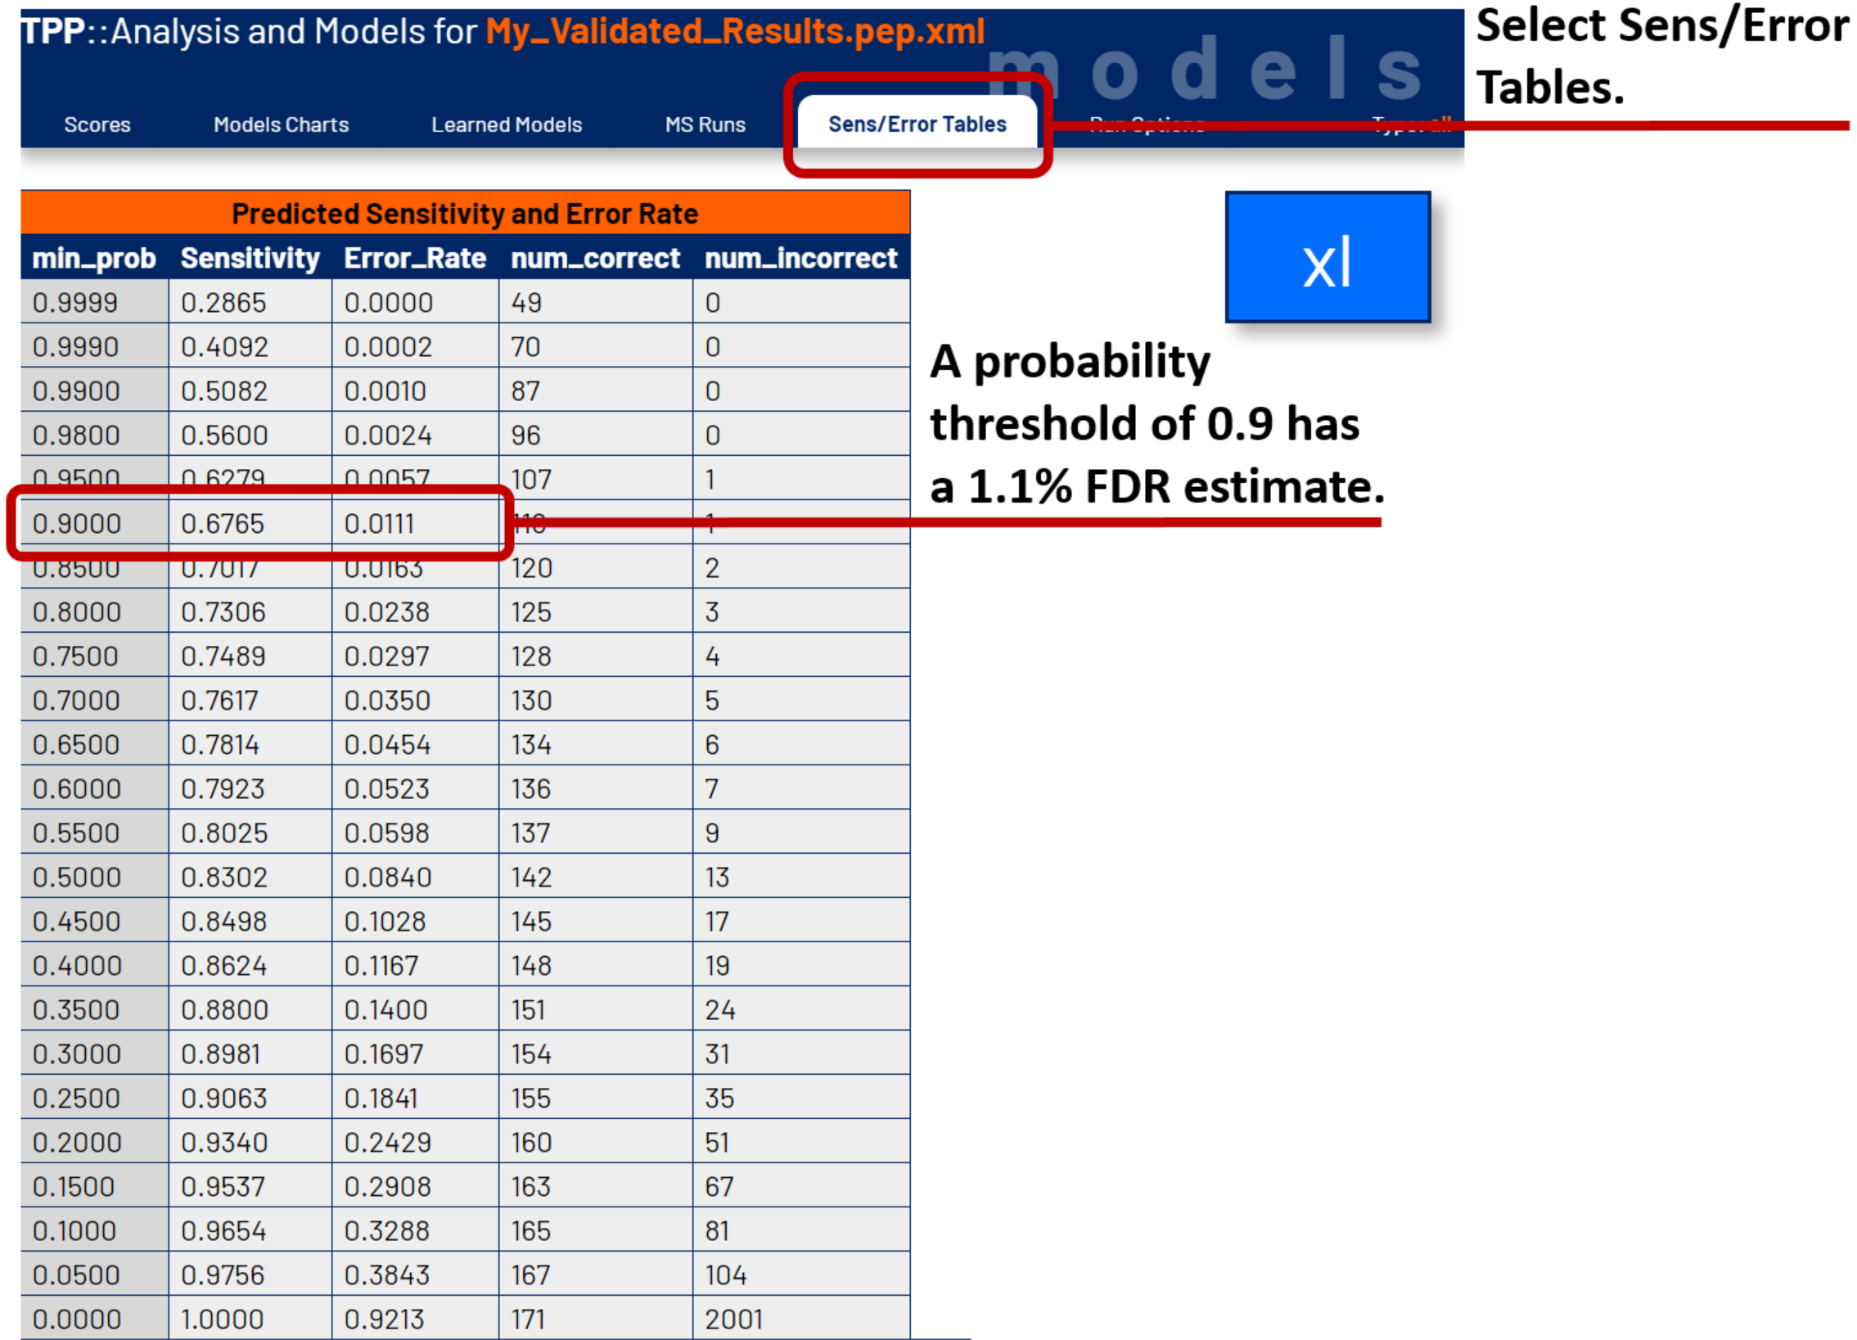The height and width of the screenshot is (1340, 1857).
Task: Open the Scores tab
Action: coord(97,124)
